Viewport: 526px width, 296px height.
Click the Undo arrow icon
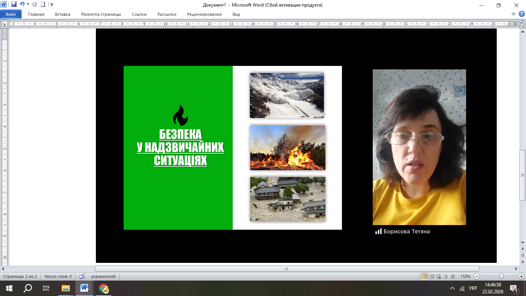click(x=22, y=5)
